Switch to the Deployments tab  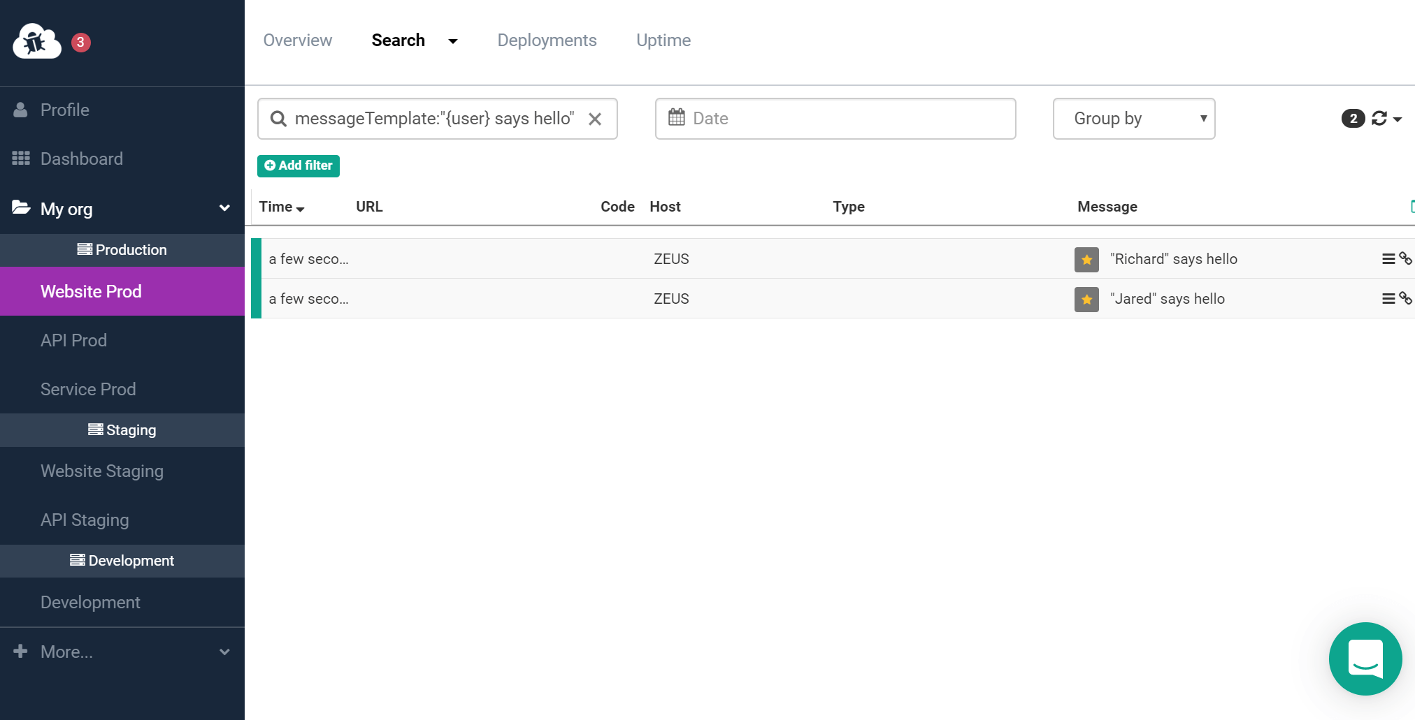547,40
